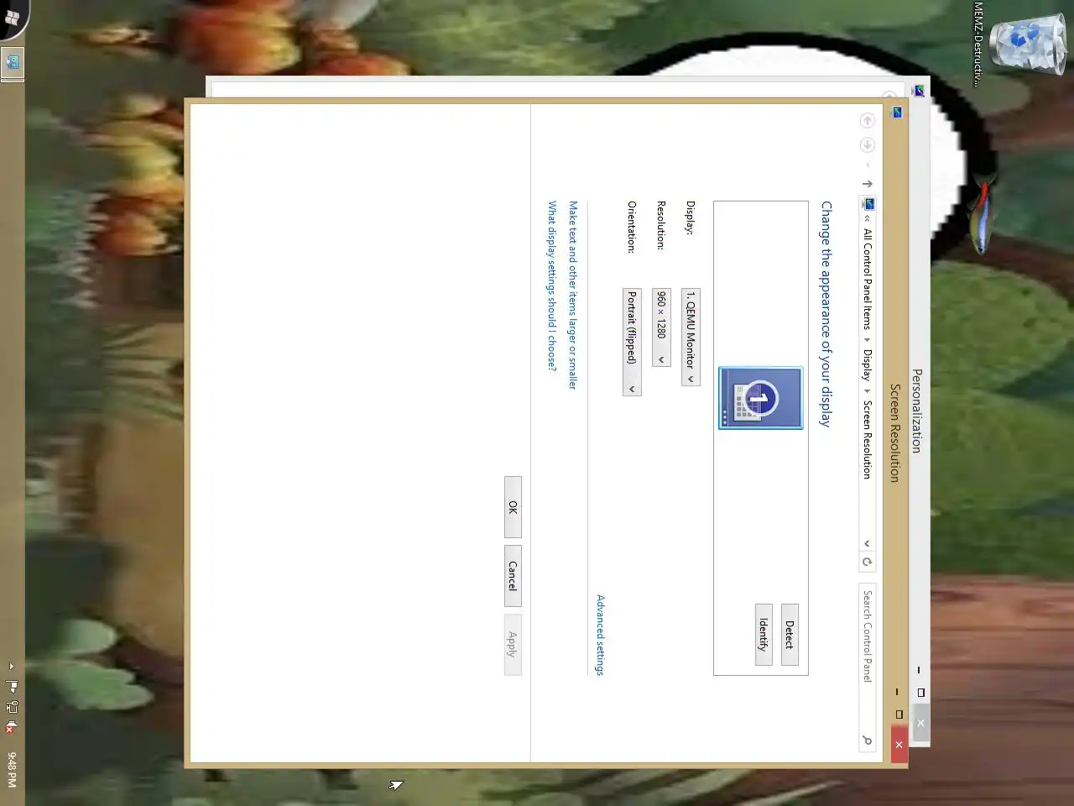Refresh the Screen Resolution page
Image resolution: width=1074 pixels, height=806 pixels.
coord(868,563)
